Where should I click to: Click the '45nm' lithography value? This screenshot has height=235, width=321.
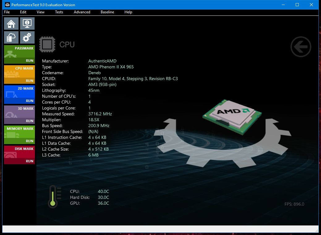pyautogui.click(x=94, y=90)
